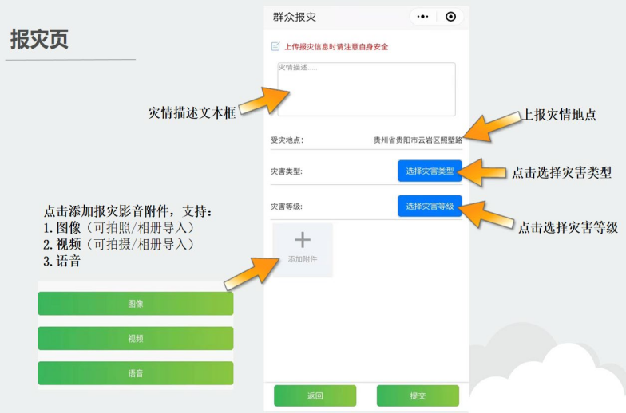626x413 pixels.
Task: Click the 报灾页 slide heading
Action: coord(39,39)
